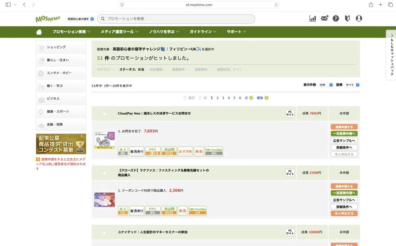Tick the checkbox beside ラクファス promotion

(x=104, y=173)
